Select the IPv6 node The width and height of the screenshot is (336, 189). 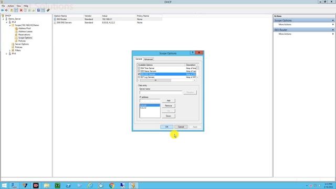coord(14,54)
